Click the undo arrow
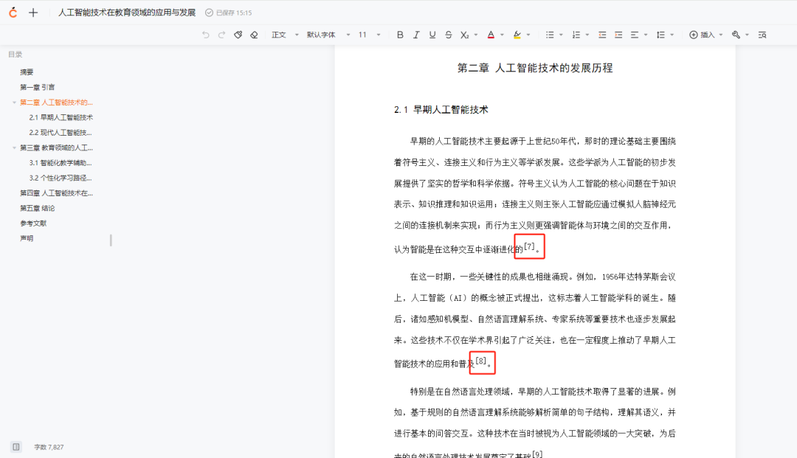Screen dimensions: 797x458 (207, 35)
